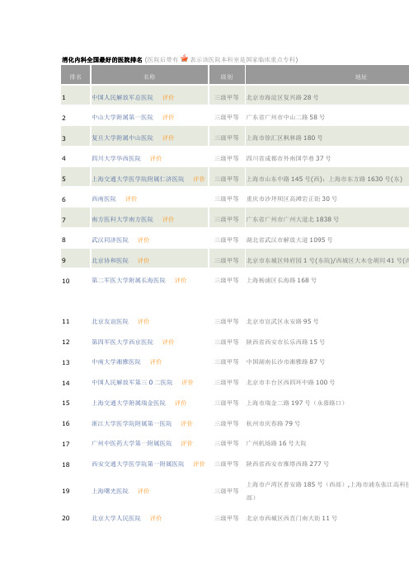Select the title 消化内科全国最好的医院排名

(102, 60)
